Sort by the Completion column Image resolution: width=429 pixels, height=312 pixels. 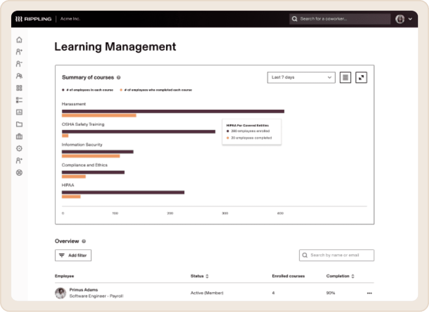click(x=353, y=276)
